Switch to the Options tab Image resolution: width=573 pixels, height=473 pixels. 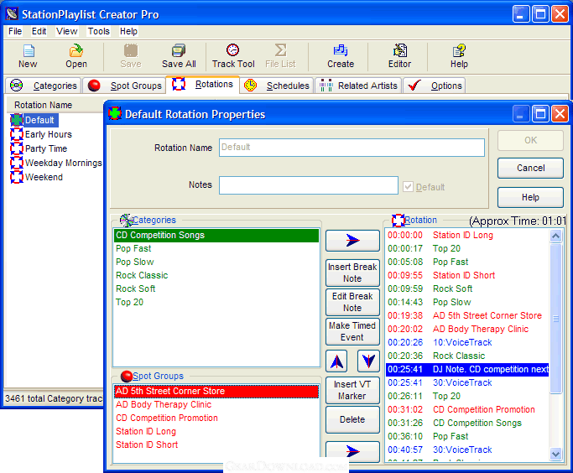click(435, 86)
